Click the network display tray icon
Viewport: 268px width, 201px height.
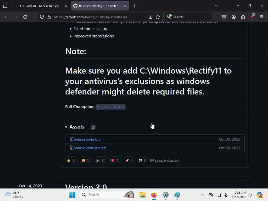pos(219,195)
